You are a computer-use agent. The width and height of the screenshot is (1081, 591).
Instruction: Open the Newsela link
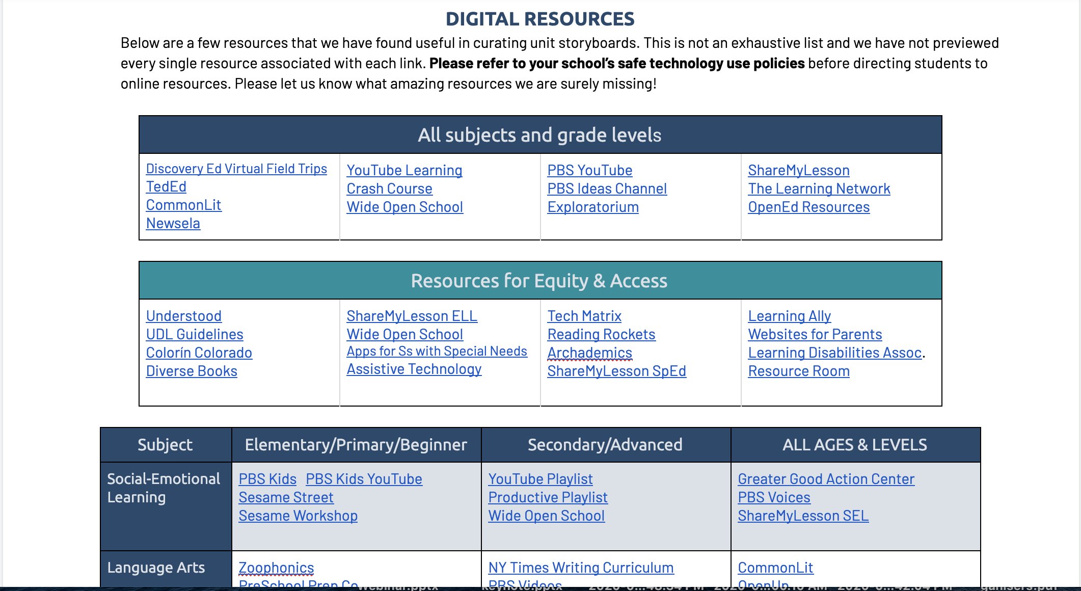[173, 223]
